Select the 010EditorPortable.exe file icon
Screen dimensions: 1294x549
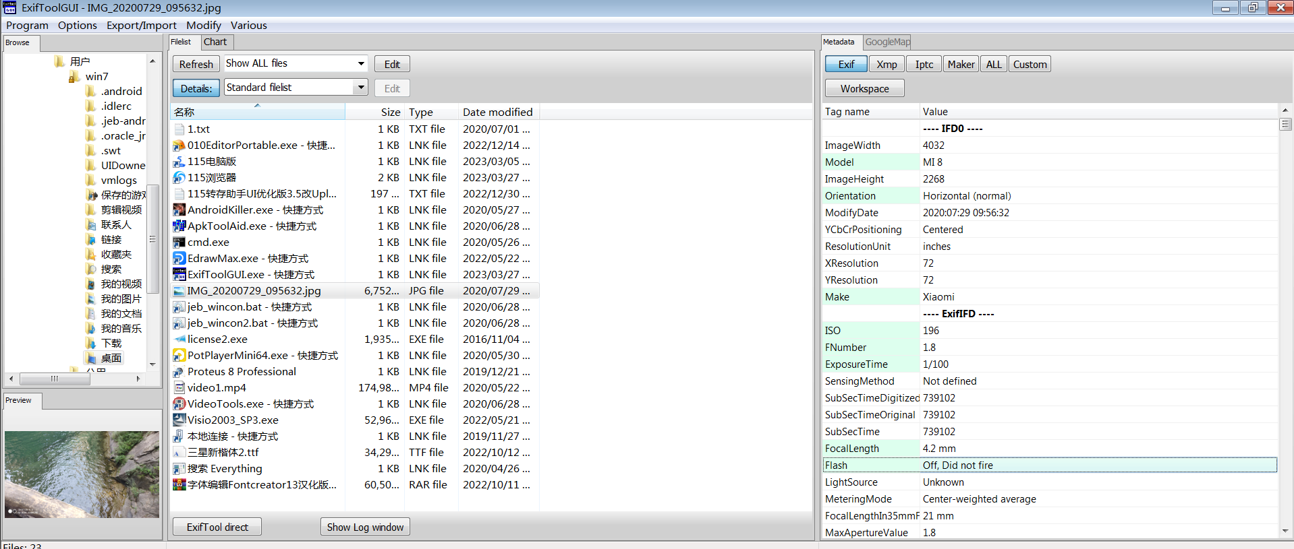point(179,146)
